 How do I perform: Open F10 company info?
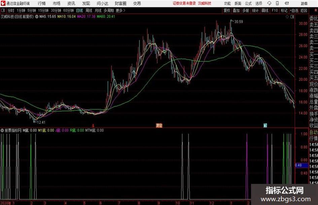tap(275, 10)
